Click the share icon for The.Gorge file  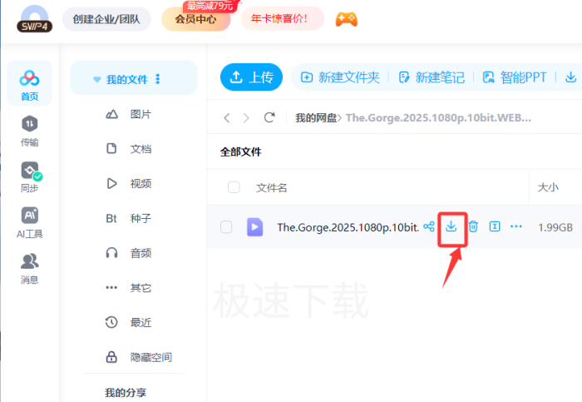(429, 226)
